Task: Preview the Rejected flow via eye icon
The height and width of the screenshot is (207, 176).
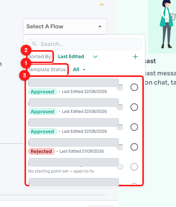Action: [x=120, y=147]
